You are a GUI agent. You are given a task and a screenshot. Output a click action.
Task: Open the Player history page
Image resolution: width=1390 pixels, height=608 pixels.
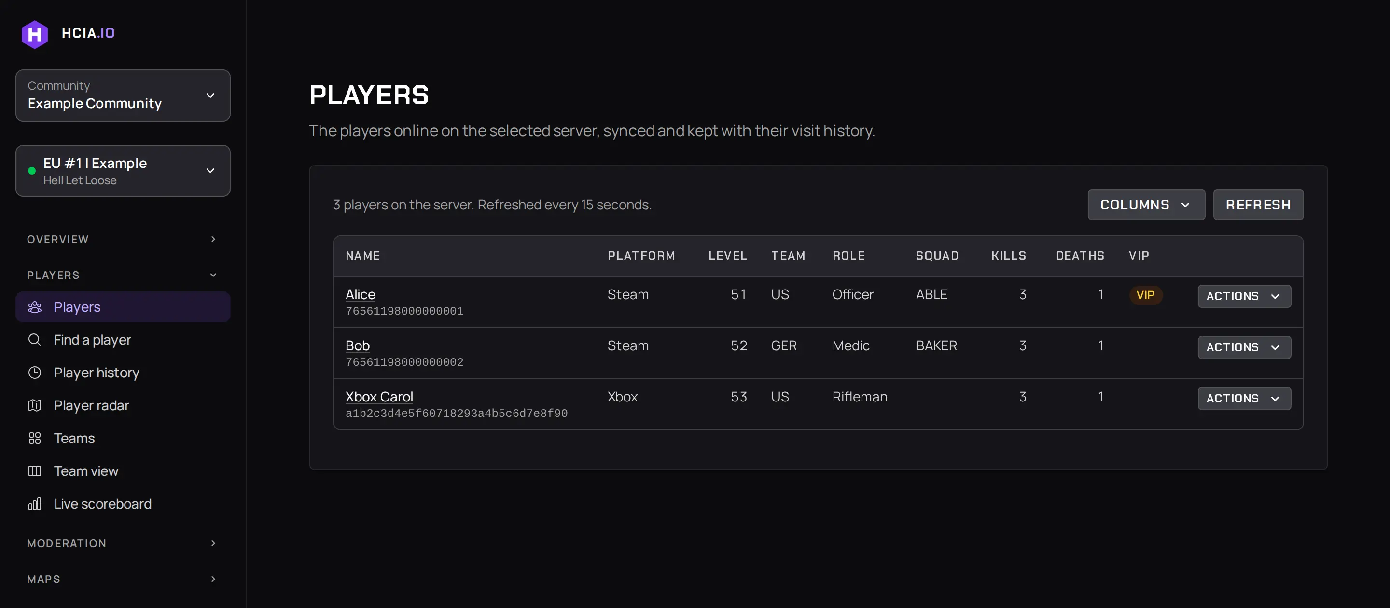[123, 373]
